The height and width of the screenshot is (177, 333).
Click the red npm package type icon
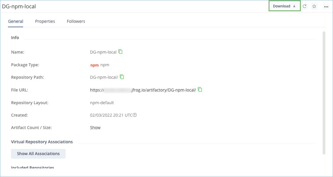(94, 65)
